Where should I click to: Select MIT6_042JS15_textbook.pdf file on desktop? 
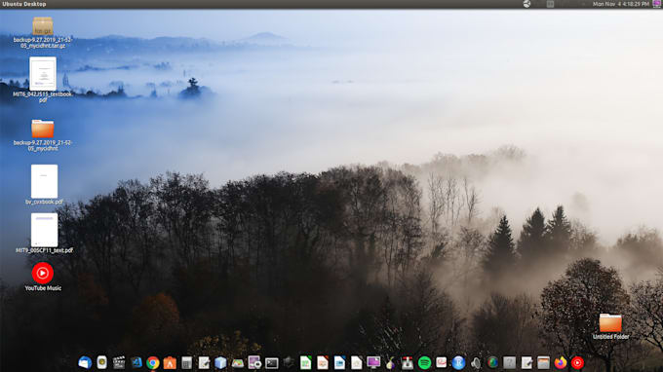[x=43, y=80]
